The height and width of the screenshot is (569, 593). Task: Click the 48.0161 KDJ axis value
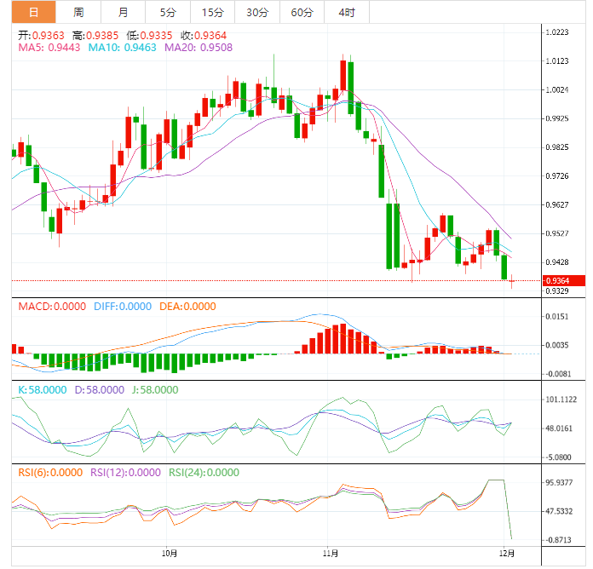(559, 428)
